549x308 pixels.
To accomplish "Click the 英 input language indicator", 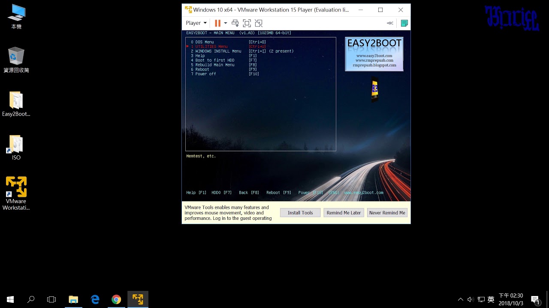I will coord(491,299).
